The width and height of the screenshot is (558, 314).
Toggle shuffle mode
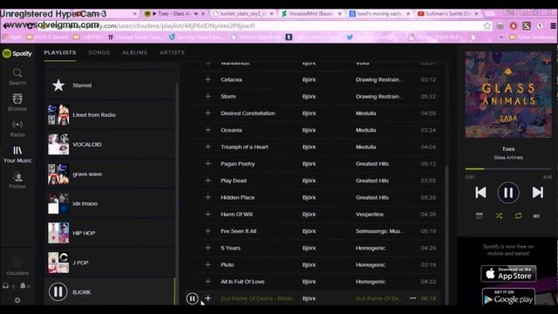[499, 215]
